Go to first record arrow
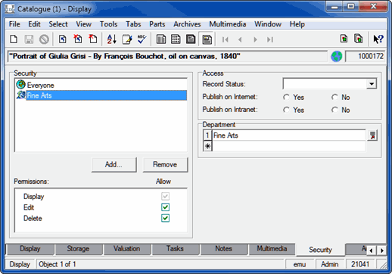The width and height of the screenshot is (392, 274). point(226,39)
